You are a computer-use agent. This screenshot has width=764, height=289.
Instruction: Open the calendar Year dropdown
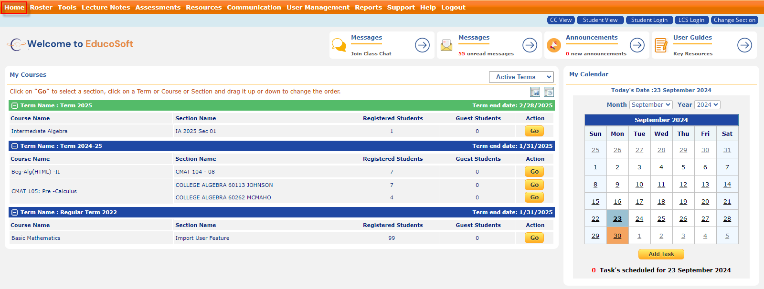pos(707,105)
